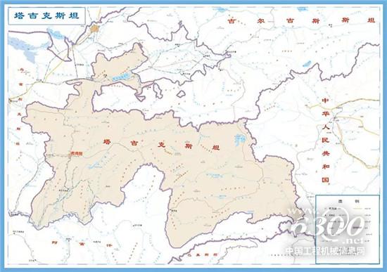Click the blue title "塔吉克斯坦" in the box
Image resolution: width=387 pixels, height=272 pixels.
point(46,15)
